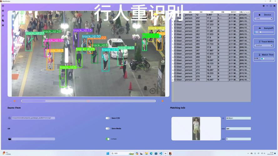Viewport: 278px width, 156px height.
Task: Click bounding box labeled track_id:8
Action: (94, 55)
